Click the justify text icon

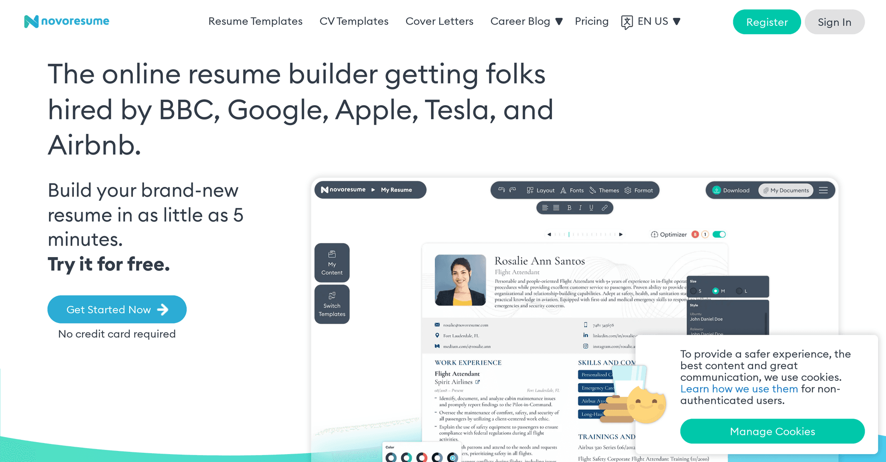pos(556,208)
